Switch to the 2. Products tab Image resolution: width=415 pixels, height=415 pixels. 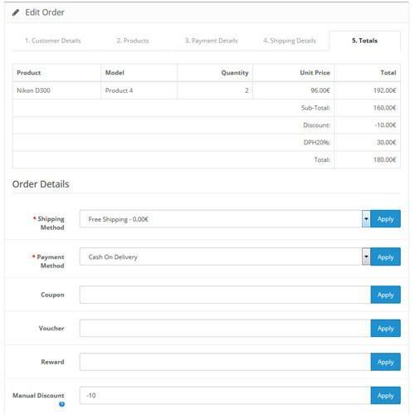coord(133,41)
